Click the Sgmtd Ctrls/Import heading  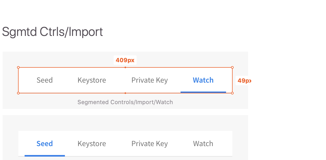coord(52,32)
